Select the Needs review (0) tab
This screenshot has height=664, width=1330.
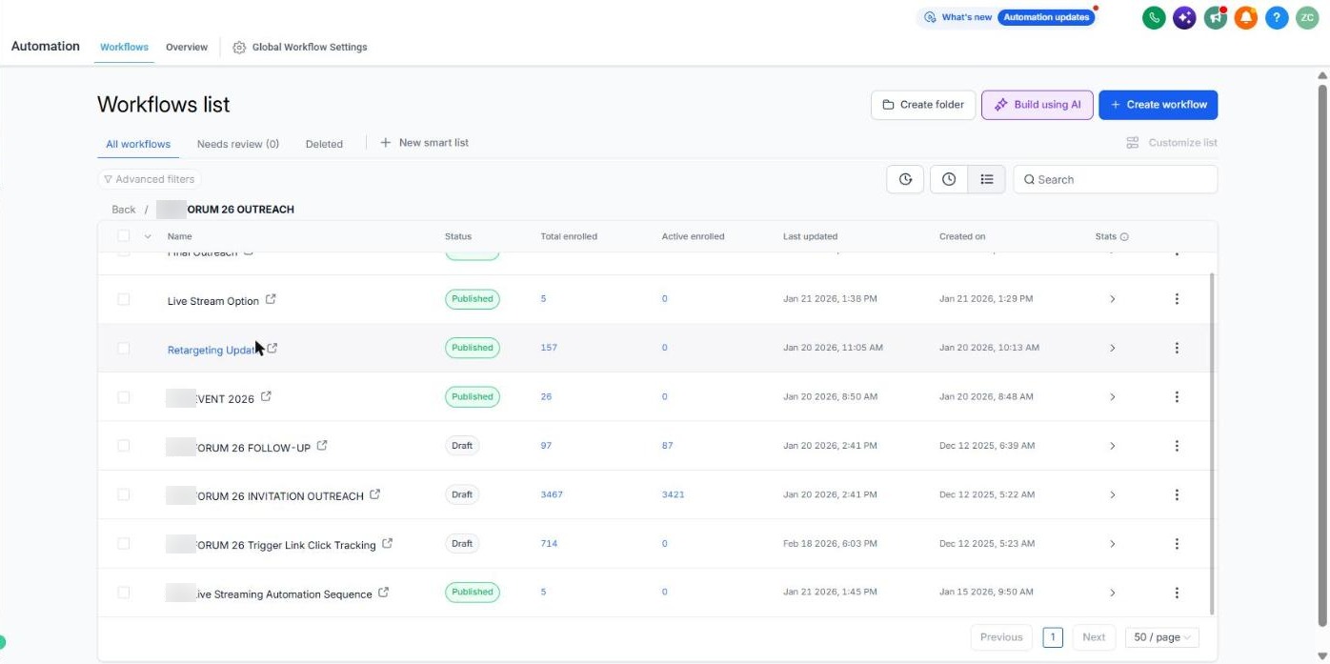click(238, 144)
